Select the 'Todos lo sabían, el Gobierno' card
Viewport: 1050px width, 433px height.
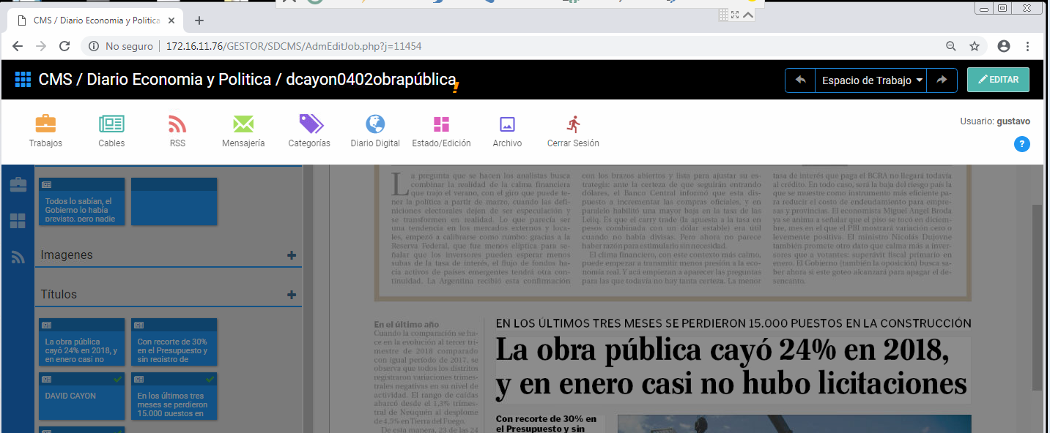82,201
